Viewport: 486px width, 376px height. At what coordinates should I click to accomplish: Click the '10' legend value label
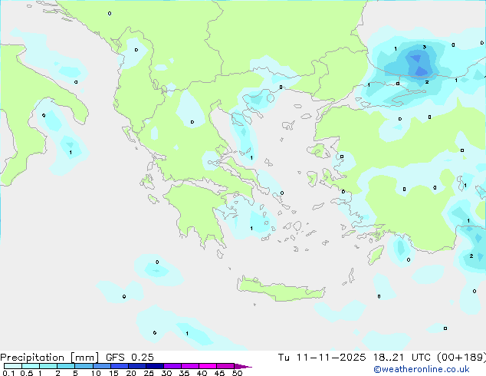[x=96, y=373]
